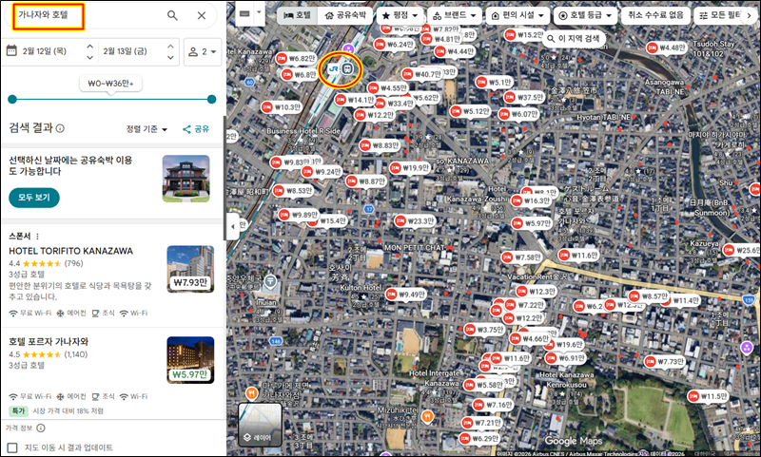761x457 pixels.
Task: Click the ₩37.5만 hotel marker
Action: click(x=524, y=98)
